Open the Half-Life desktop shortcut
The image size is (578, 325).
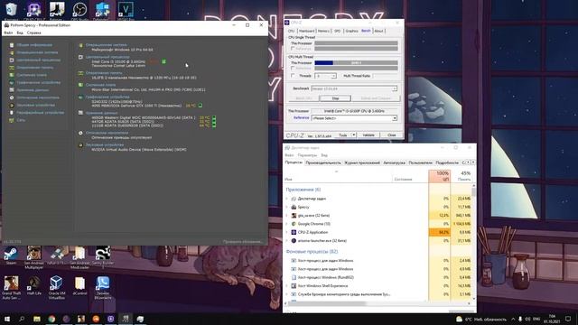(x=34, y=285)
